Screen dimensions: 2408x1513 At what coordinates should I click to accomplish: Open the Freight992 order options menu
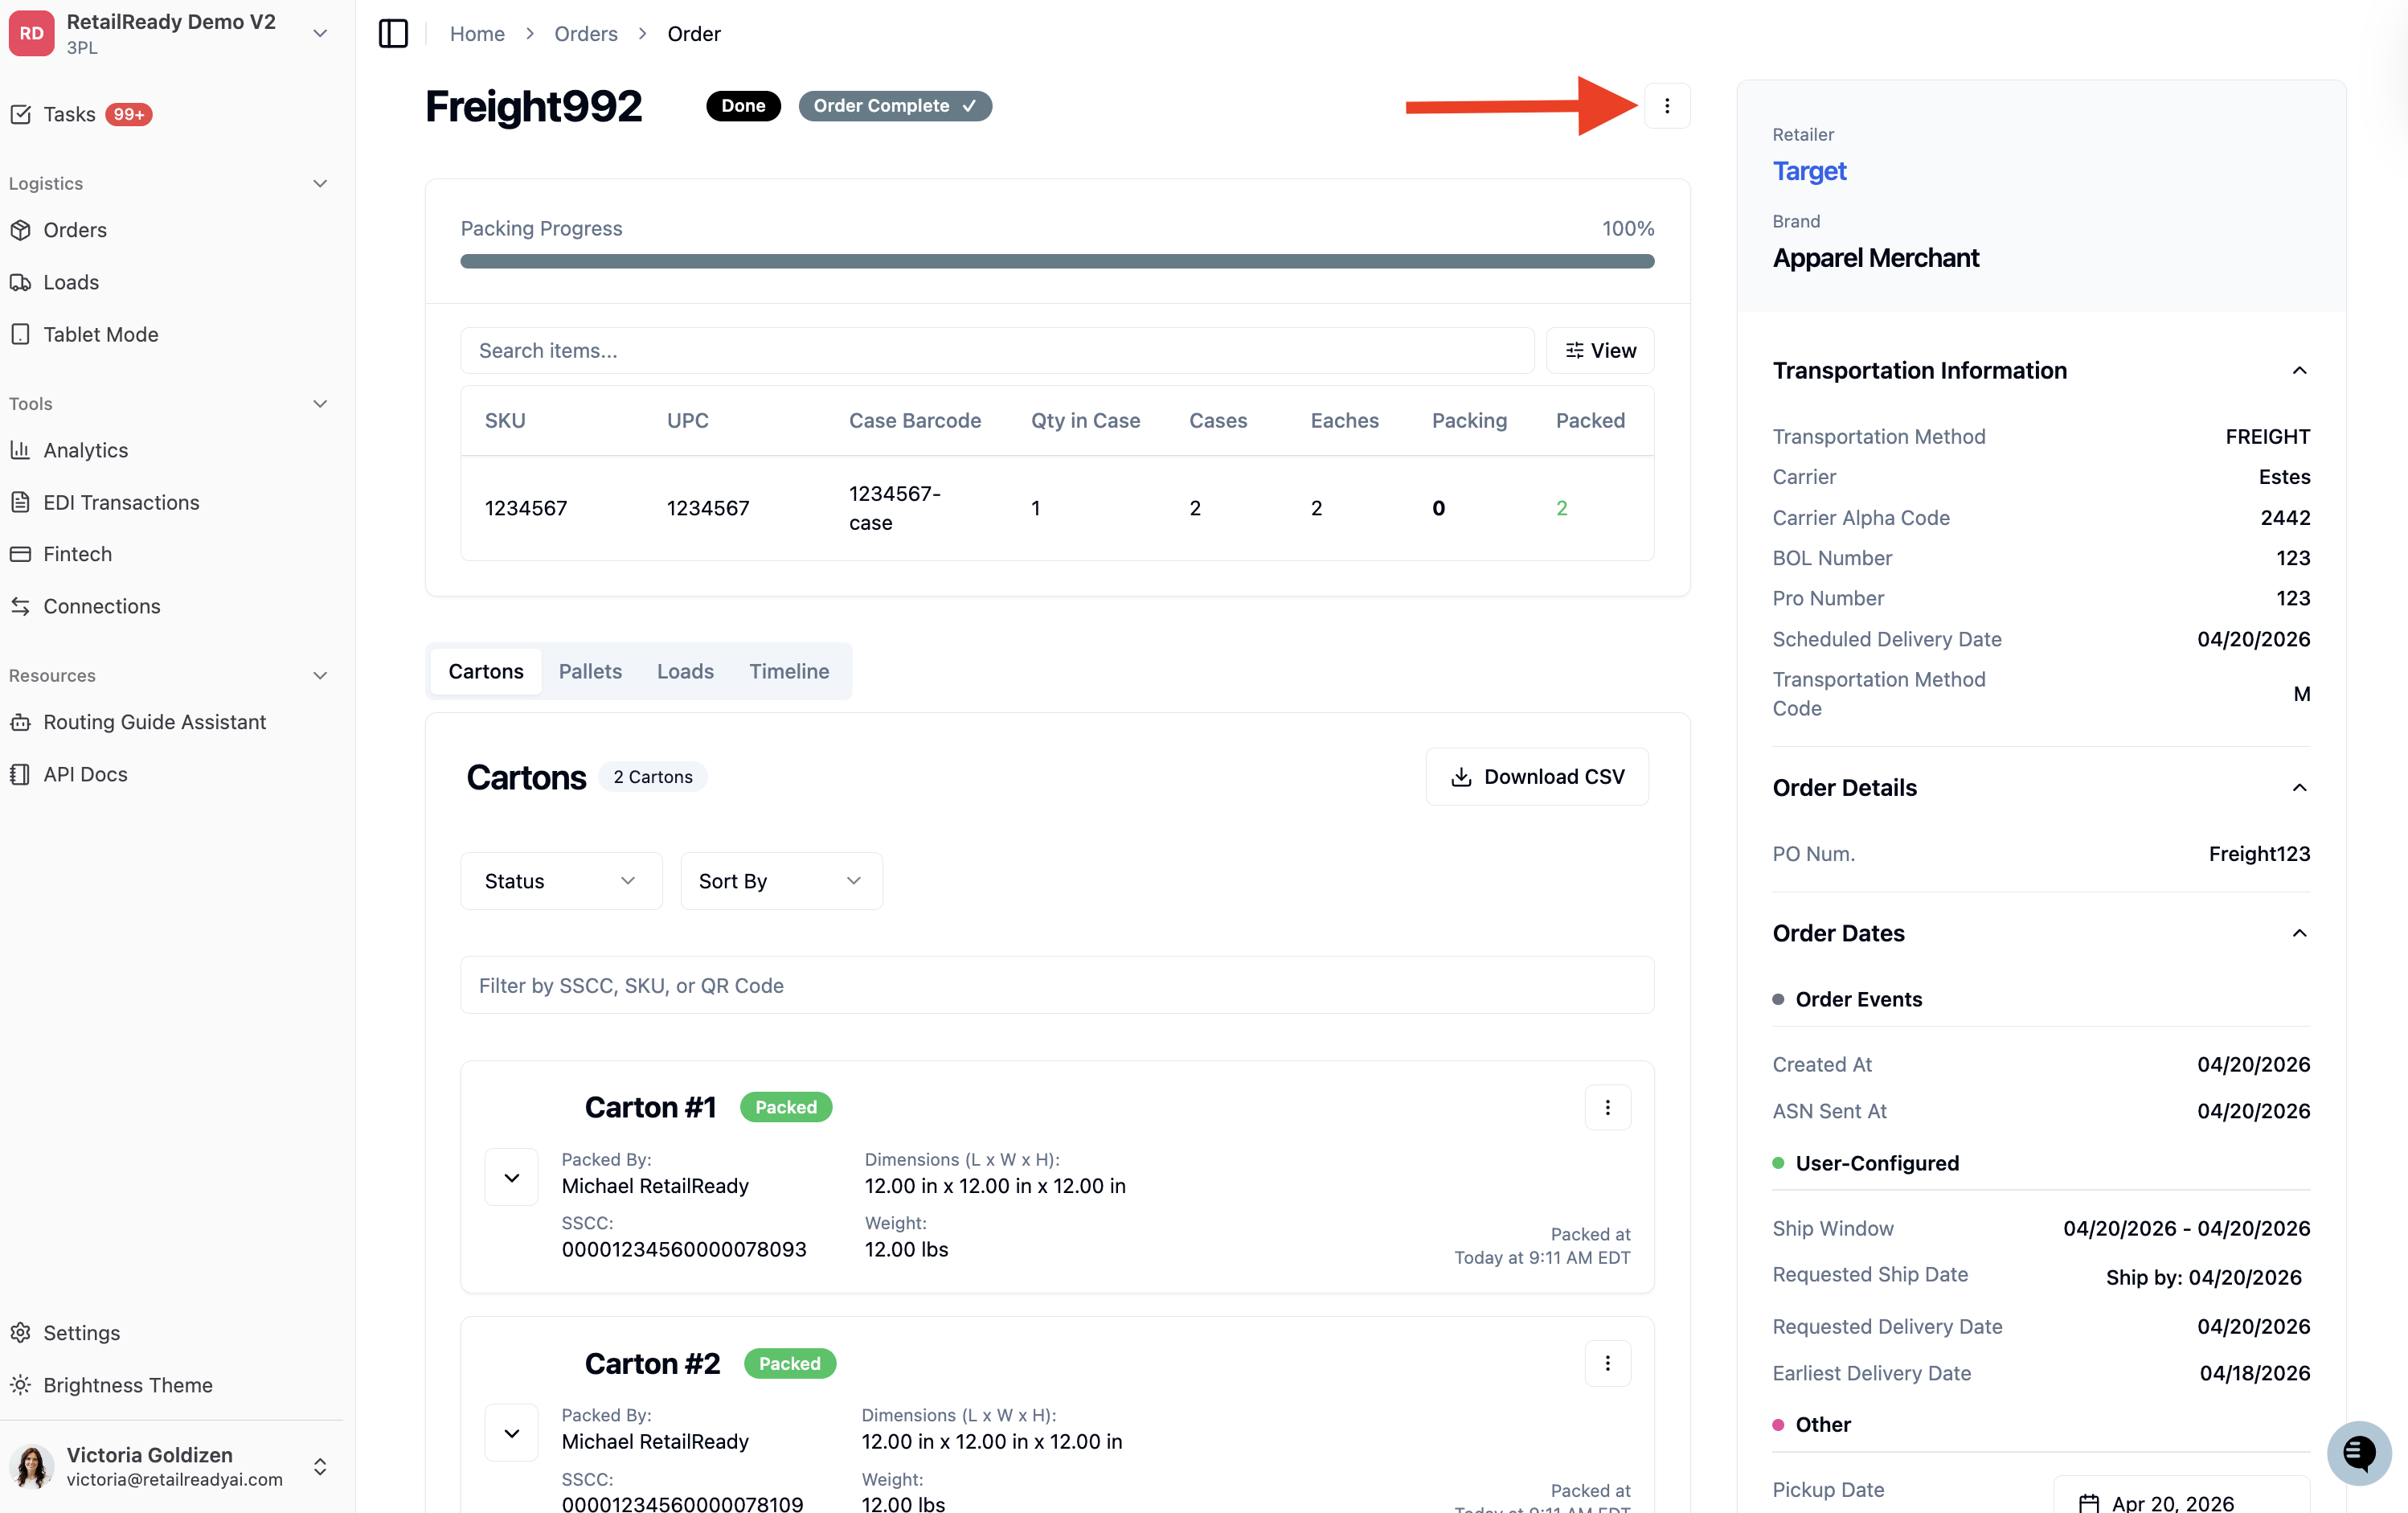(1667, 106)
